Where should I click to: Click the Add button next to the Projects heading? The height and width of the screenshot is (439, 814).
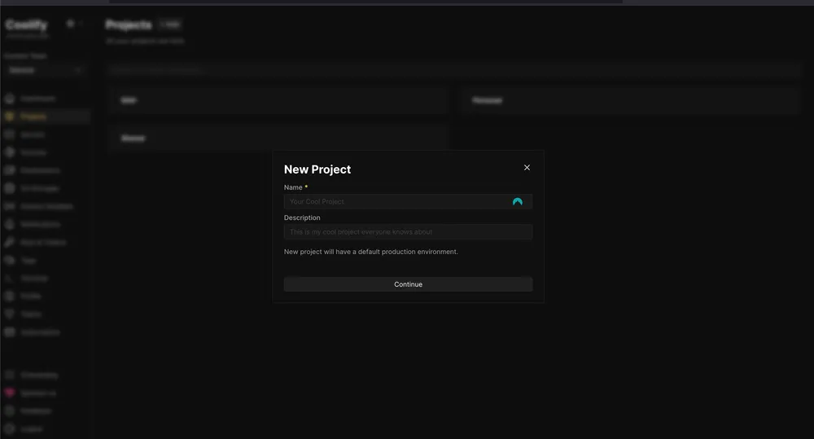click(170, 24)
